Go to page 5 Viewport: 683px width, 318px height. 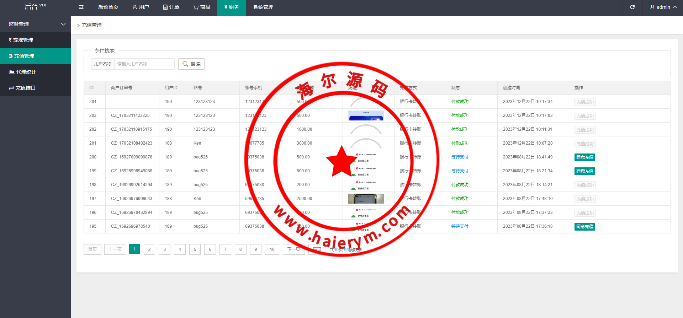195,249
